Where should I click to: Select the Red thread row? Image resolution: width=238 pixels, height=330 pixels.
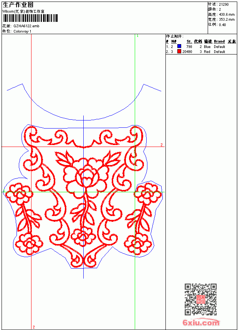201,51
